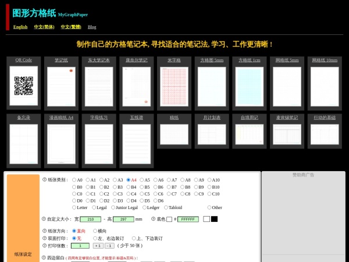Increase print count with +1 button
Screen dimensions: 349x262
pos(98,246)
